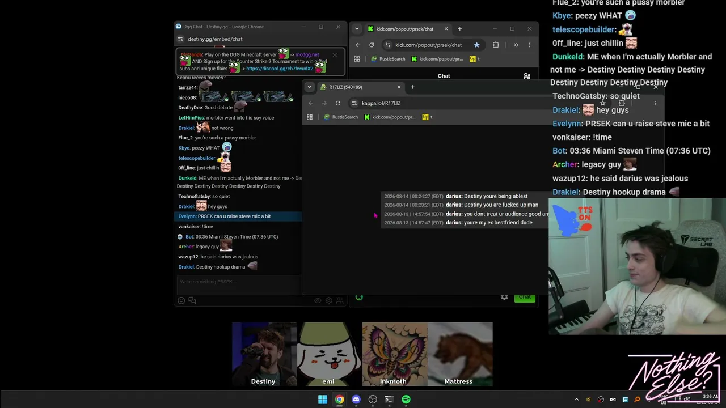Open new tab in kappa.lol window
Image resolution: width=726 pixels, height=408 pixels.
pyautogui.click(x=412, y=87)
